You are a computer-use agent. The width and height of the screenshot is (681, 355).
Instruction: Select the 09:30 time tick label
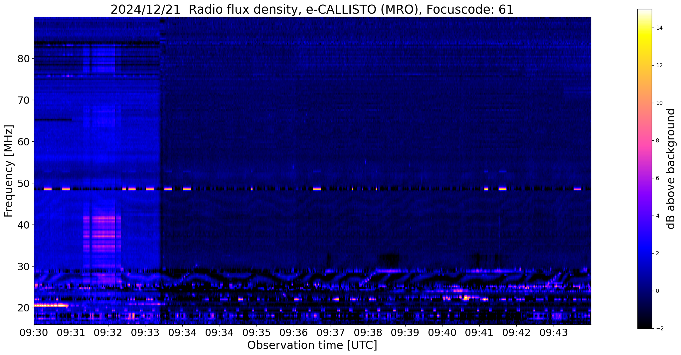[34, 332]
